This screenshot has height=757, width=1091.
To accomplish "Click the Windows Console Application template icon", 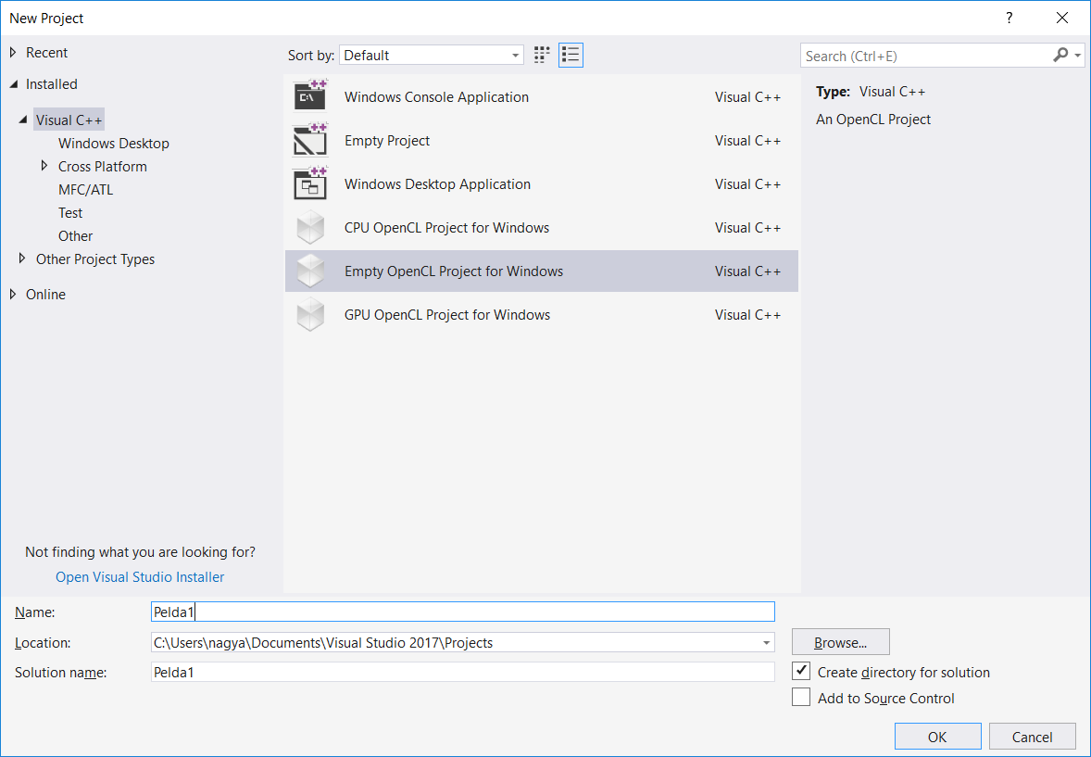I will coord(310,97).
